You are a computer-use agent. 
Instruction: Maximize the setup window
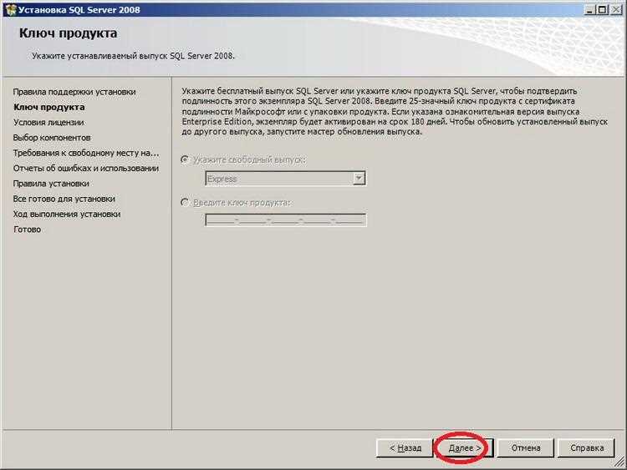coord(602,9)
